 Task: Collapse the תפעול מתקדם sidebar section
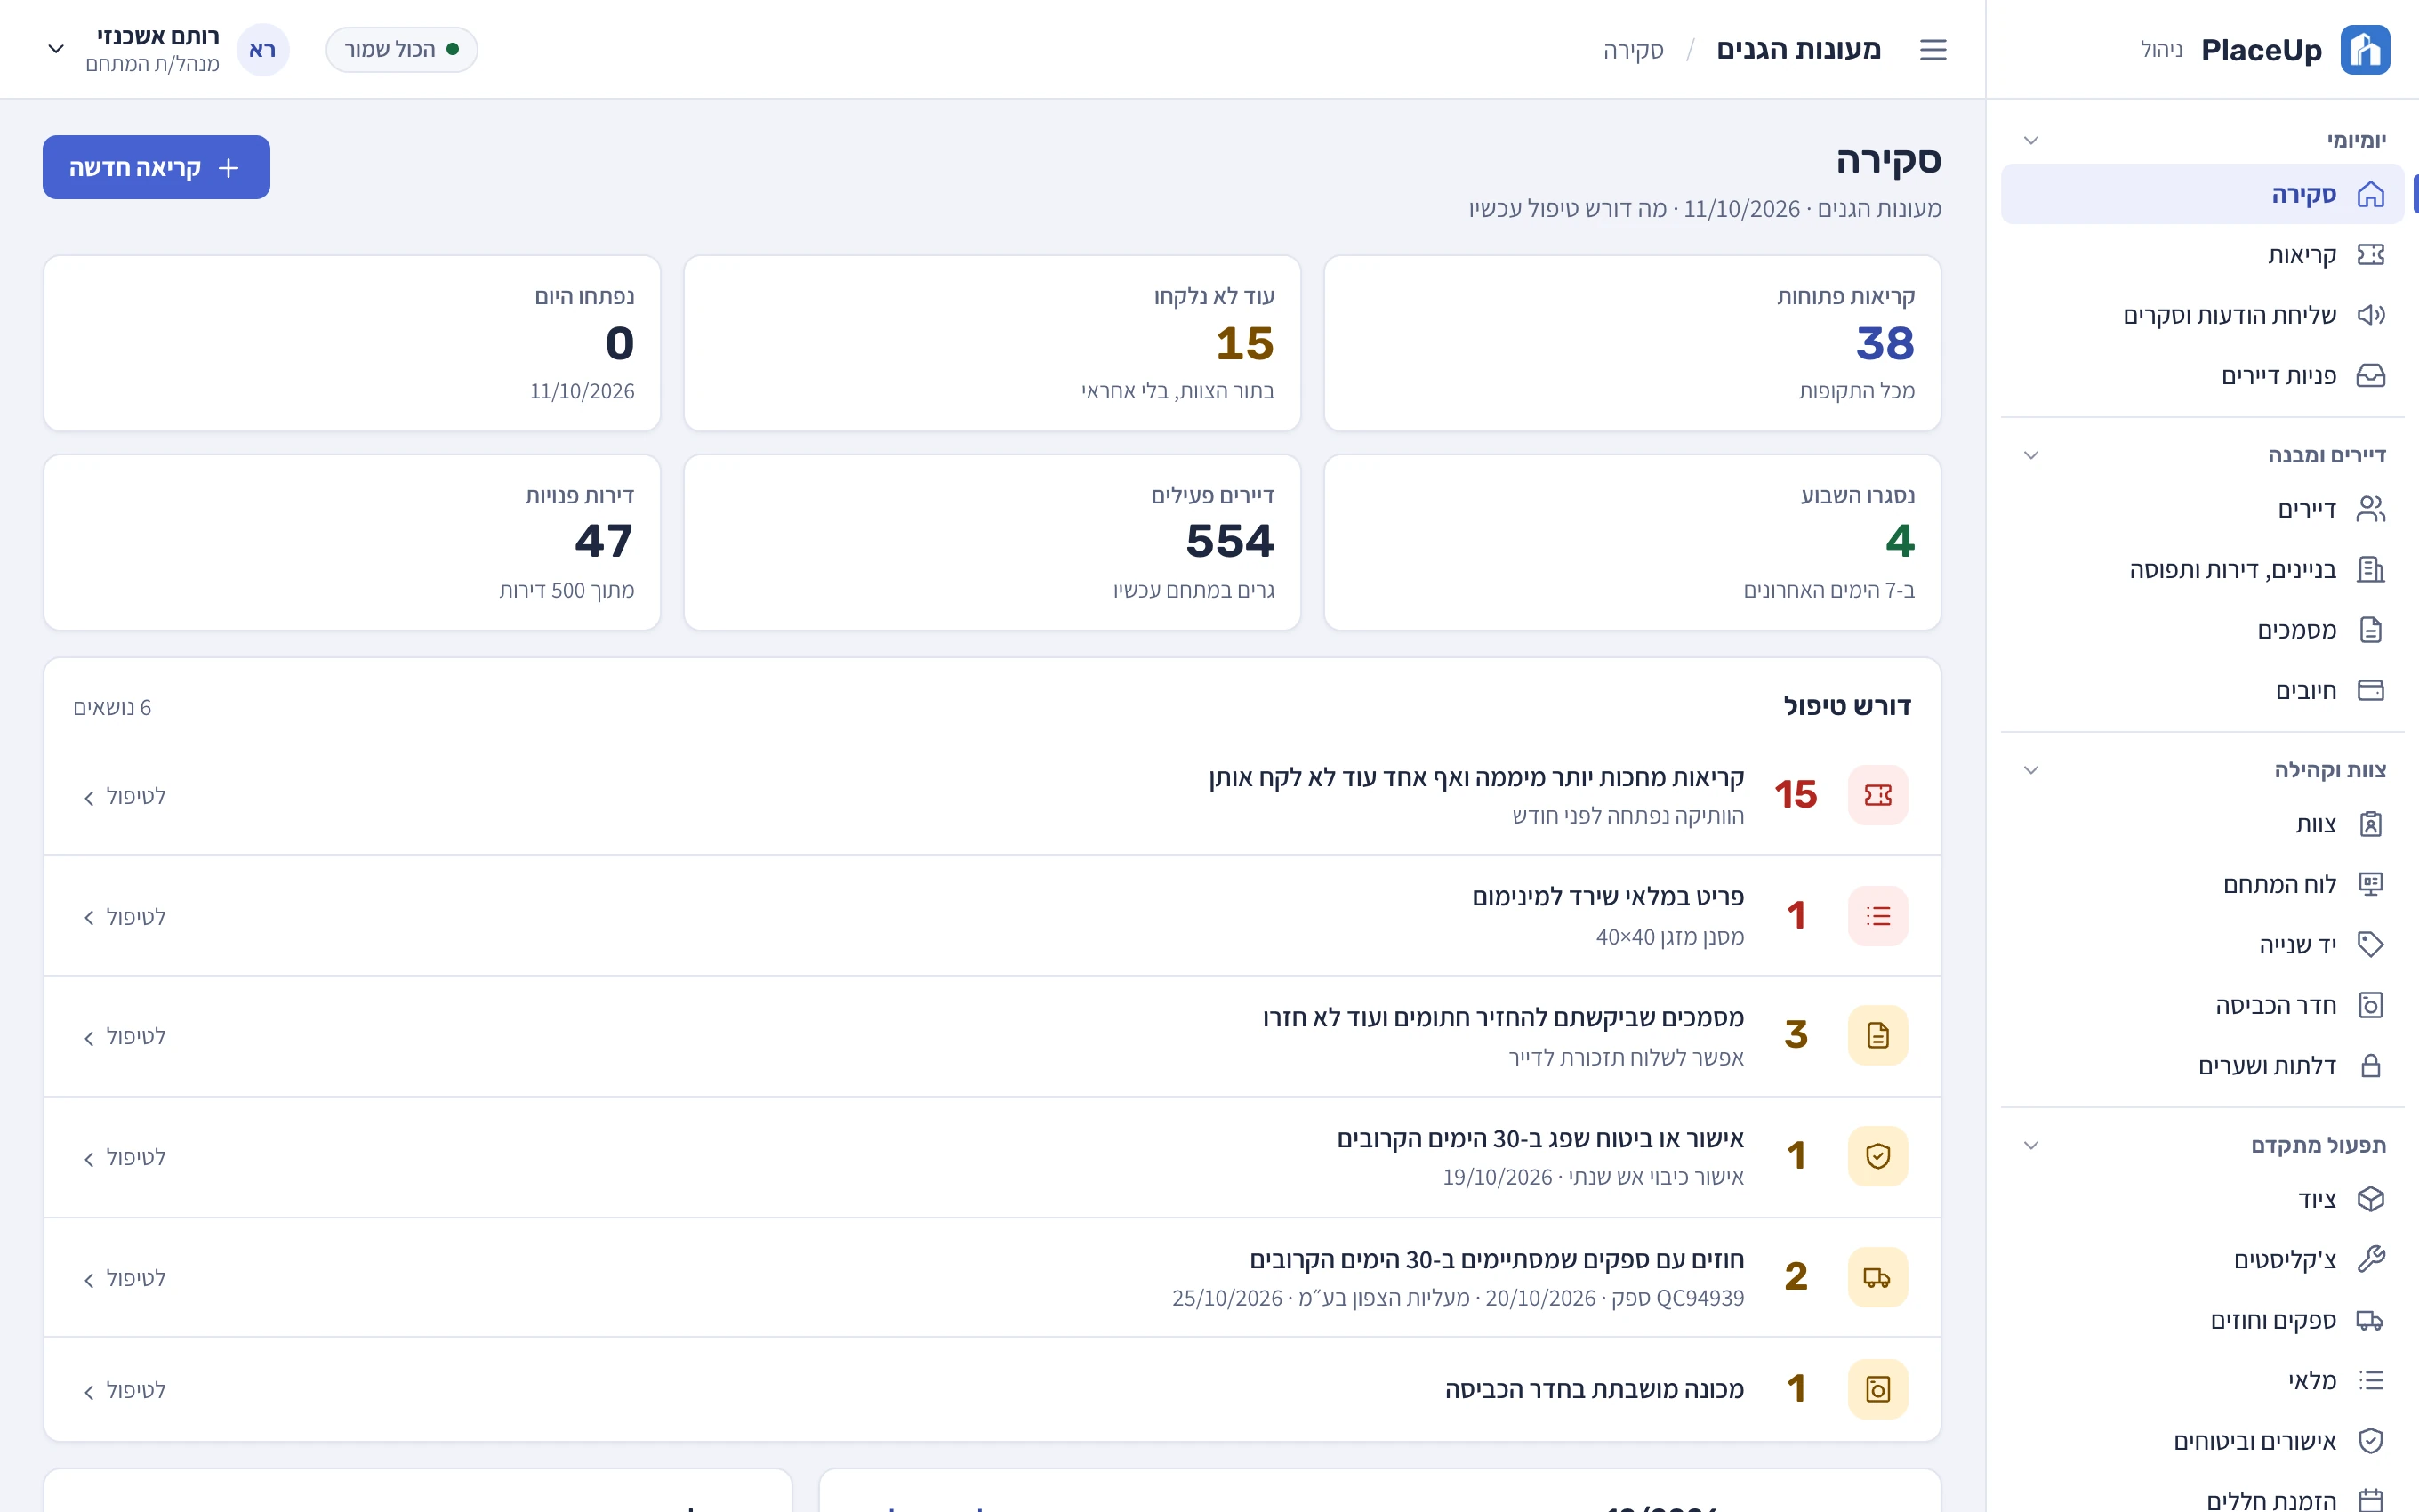(x=2030, y=1145)
